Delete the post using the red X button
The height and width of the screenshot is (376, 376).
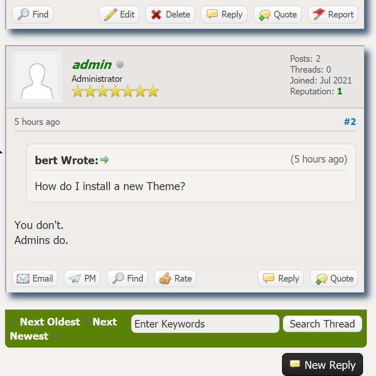[x=170, y=15]
